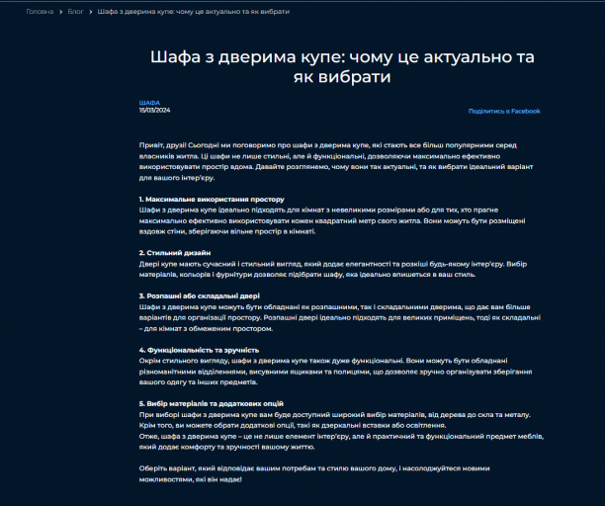Image resolution: width=605 pixels, height=506 pixels.
Task: Click heading '4. Функціональність та зручність'
Action: (x=199, y=350)
